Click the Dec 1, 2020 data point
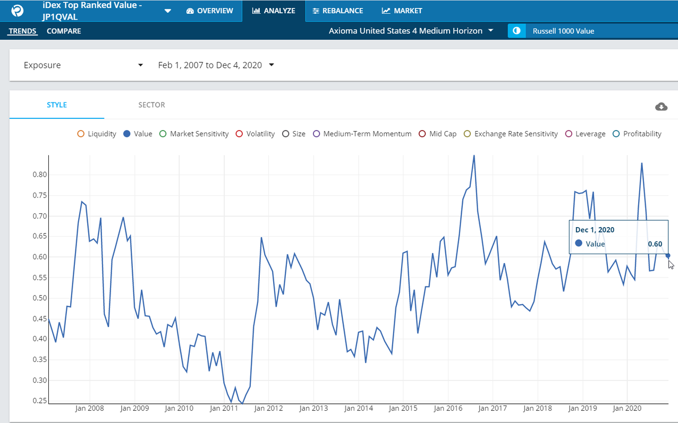This screenshot has height=423, width=678. (668, 256)
